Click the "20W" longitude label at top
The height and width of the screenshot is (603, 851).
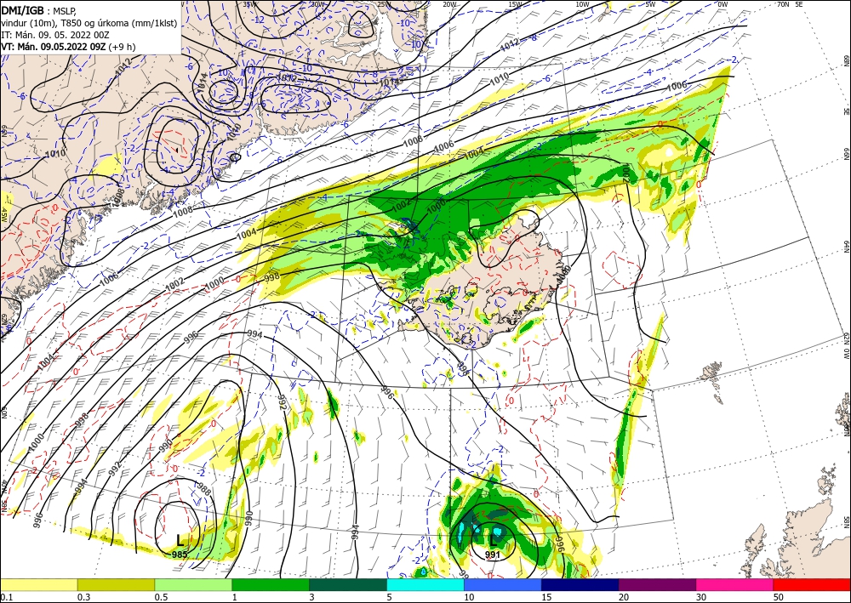(449, 4)
